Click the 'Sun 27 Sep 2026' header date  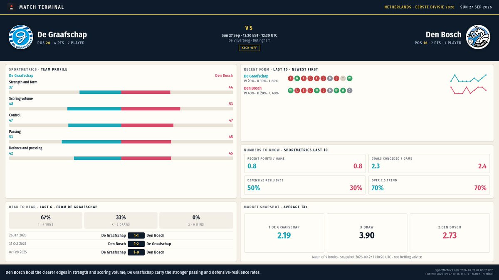point(475,7)
